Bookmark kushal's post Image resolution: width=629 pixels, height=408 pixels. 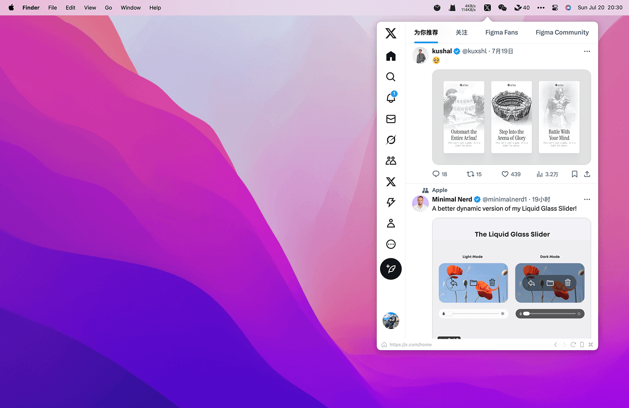[x=574, y=174]
